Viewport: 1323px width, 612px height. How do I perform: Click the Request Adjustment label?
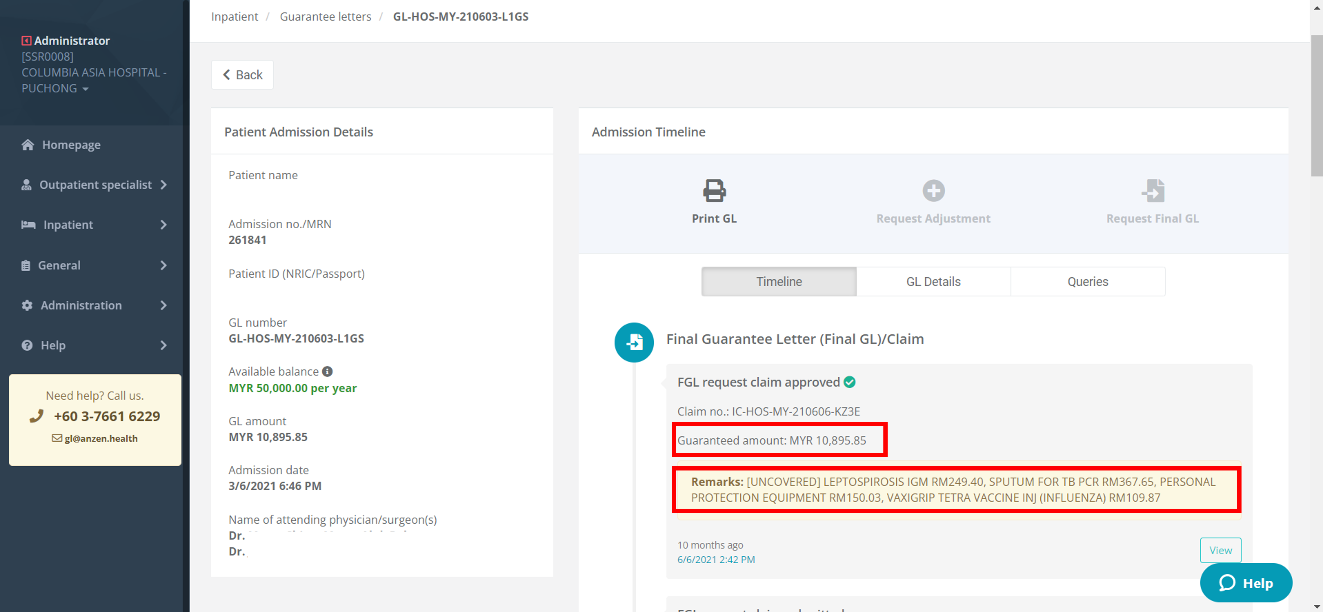(x=933, y=218)
